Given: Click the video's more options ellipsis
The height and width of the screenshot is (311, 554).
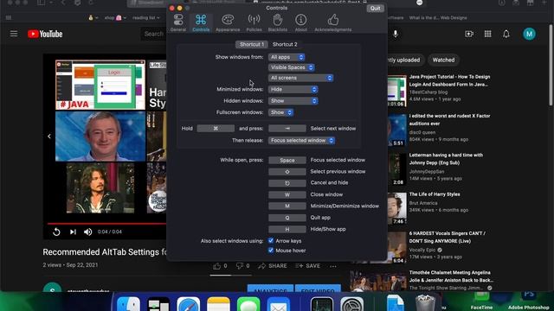Looking at the screenshot, I should pyautogui.click(x=332, y=266).
